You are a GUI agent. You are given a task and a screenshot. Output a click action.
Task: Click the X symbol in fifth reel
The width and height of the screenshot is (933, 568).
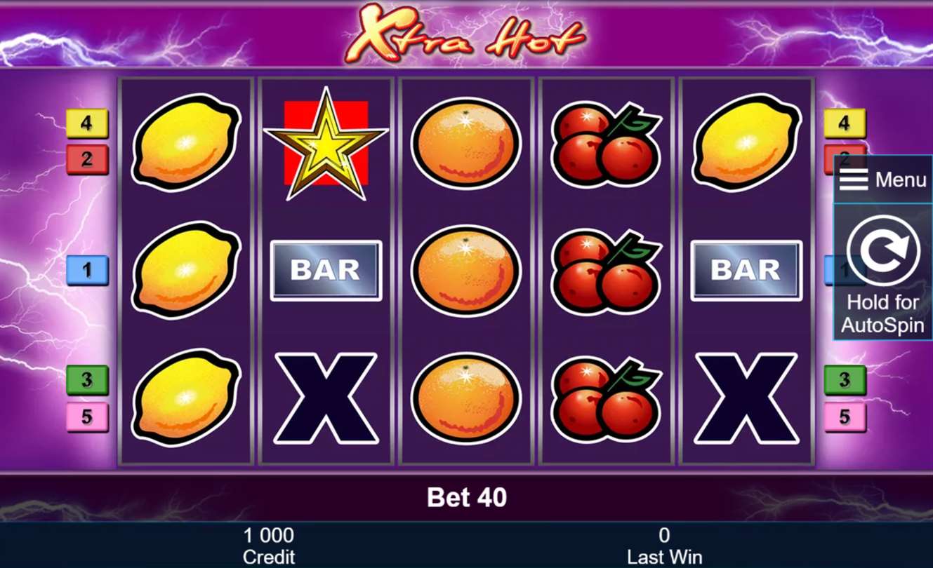tap(747, 398)
